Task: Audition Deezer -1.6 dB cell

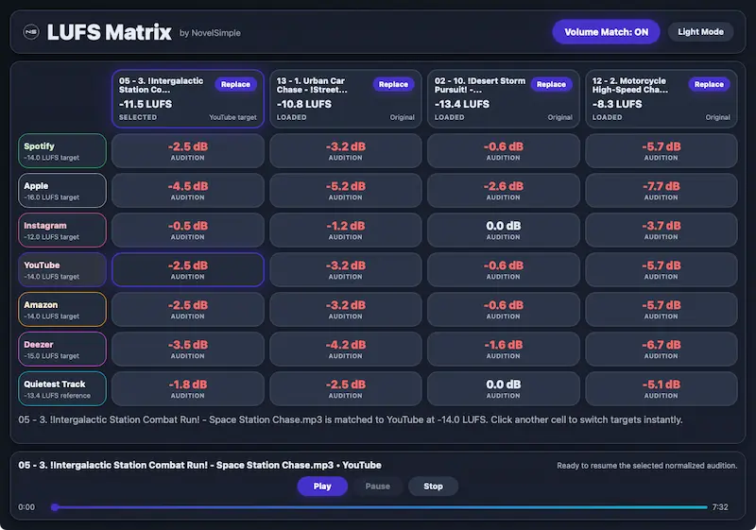Action: coord(504,349)
